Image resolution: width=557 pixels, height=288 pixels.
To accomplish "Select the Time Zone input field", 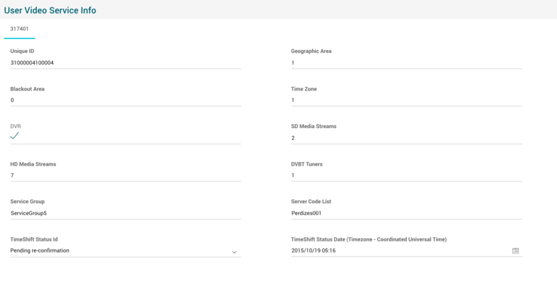I will tap(406, 100).
